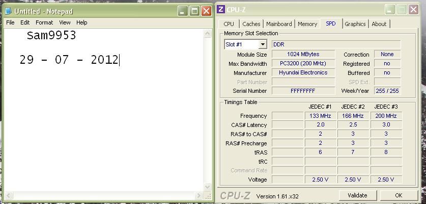
Task: Open the File menu in Notepad
Action: tap(10, 22)
